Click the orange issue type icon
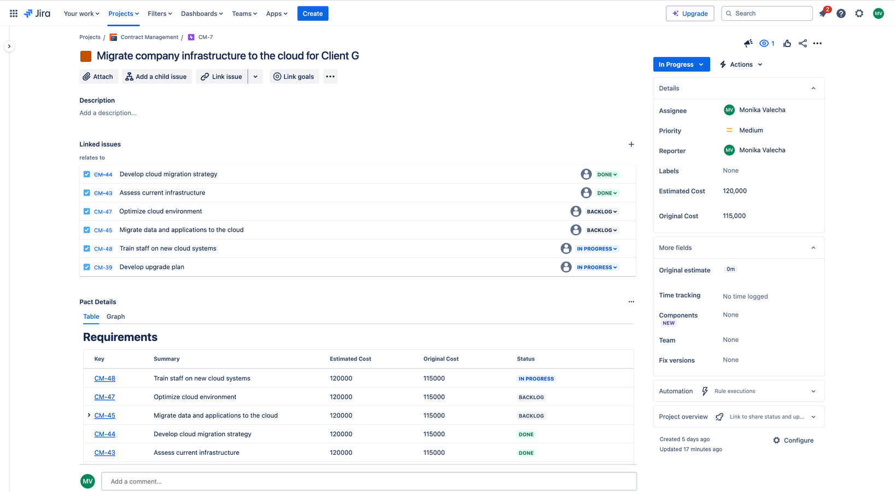This screenshot has width=895, height=492. (x=86, y=56)
